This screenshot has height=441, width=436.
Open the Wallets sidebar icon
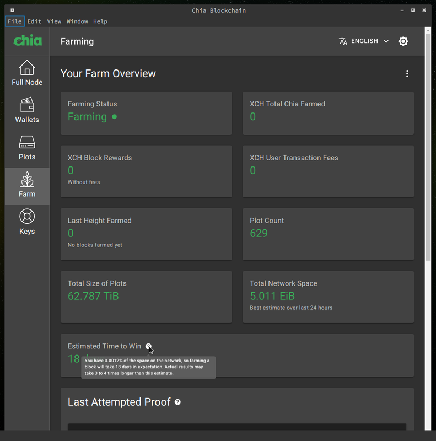click(27, 105)
